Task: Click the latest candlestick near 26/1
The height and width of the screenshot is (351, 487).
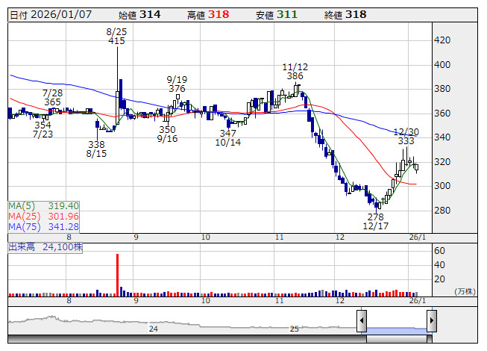Action: coord(416,167)
